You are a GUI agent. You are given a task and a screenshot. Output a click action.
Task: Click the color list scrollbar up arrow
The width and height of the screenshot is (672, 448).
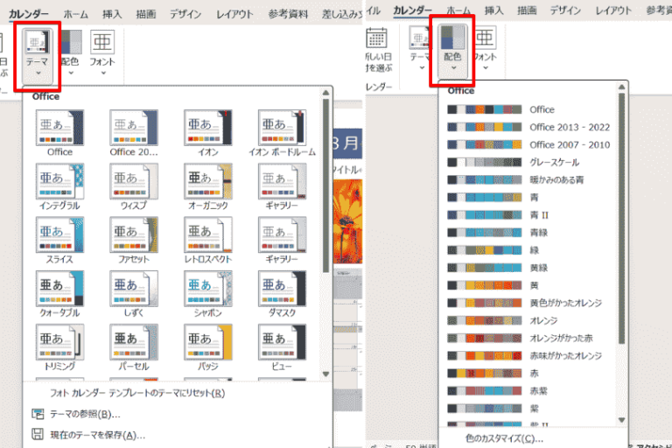pyautogui.click(x=622, y=87)
